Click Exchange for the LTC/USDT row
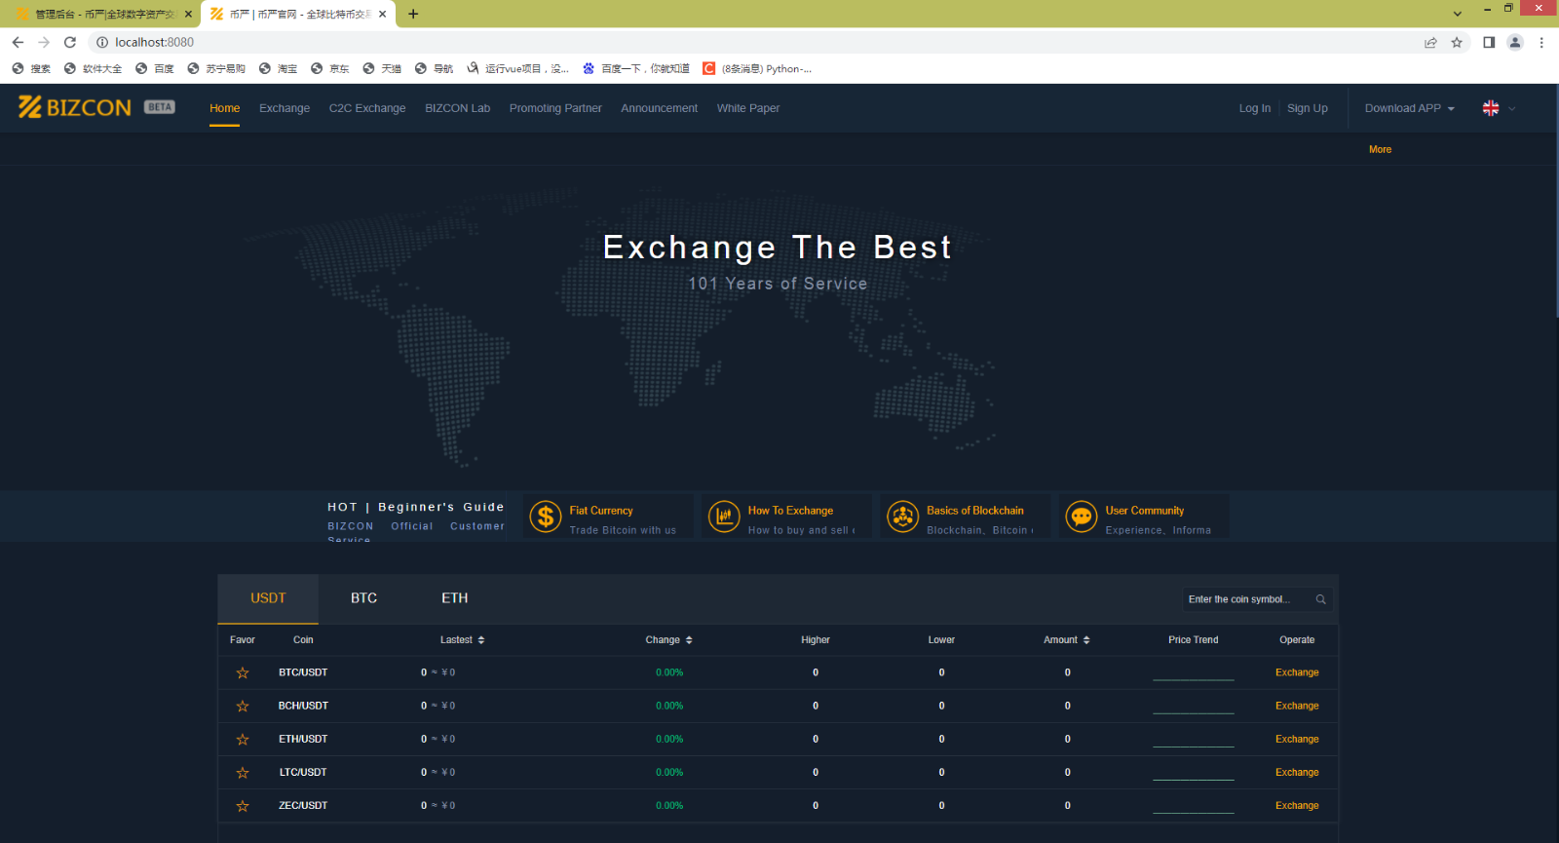Viewport: 1559px width, 843px height. point(1297,772)
